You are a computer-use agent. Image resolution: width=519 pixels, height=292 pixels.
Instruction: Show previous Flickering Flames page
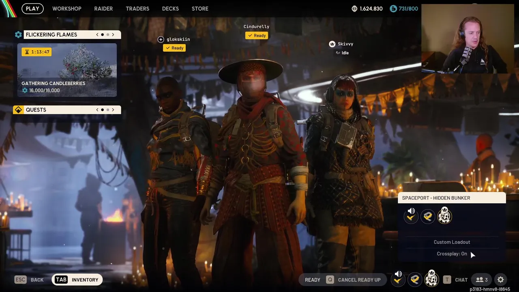tap(97, 34)
